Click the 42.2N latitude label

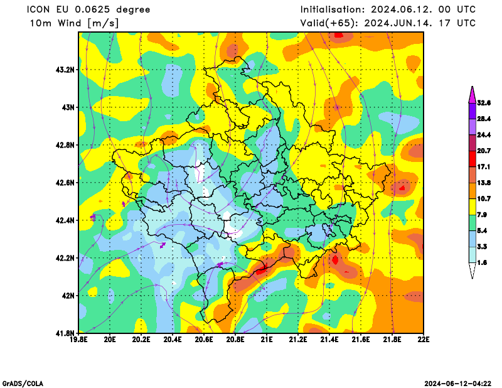coord(65,258)
